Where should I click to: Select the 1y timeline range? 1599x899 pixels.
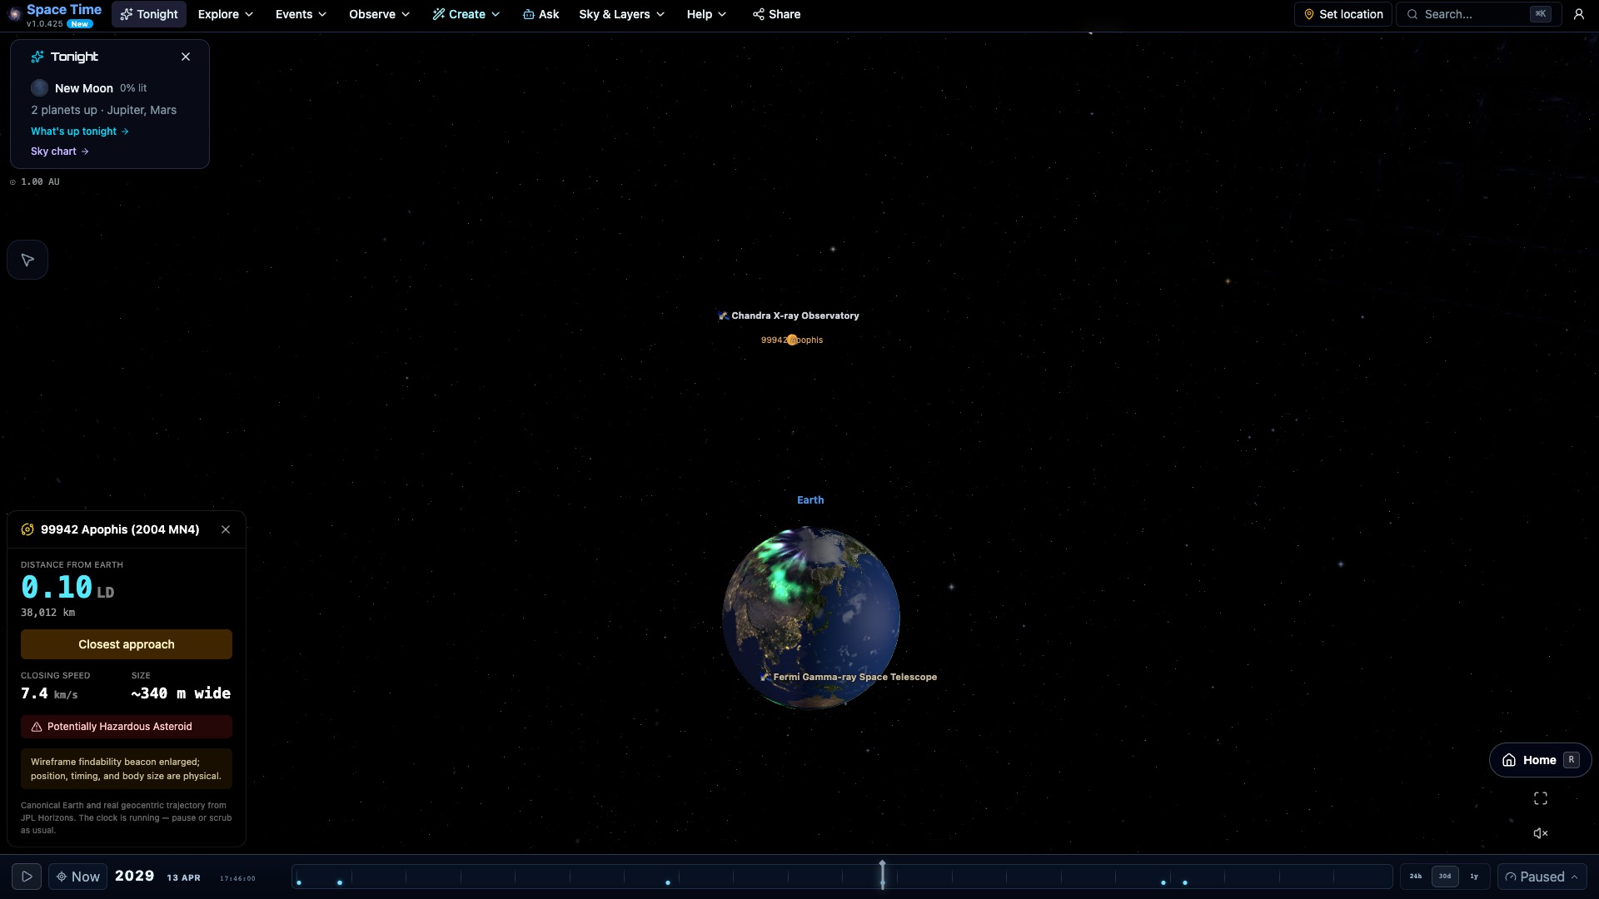1474,877
